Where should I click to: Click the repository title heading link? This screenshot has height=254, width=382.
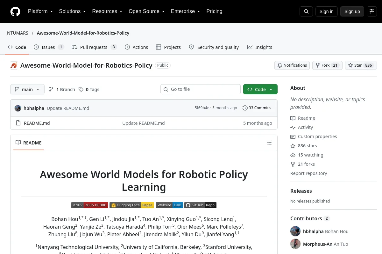coord(86,65)
